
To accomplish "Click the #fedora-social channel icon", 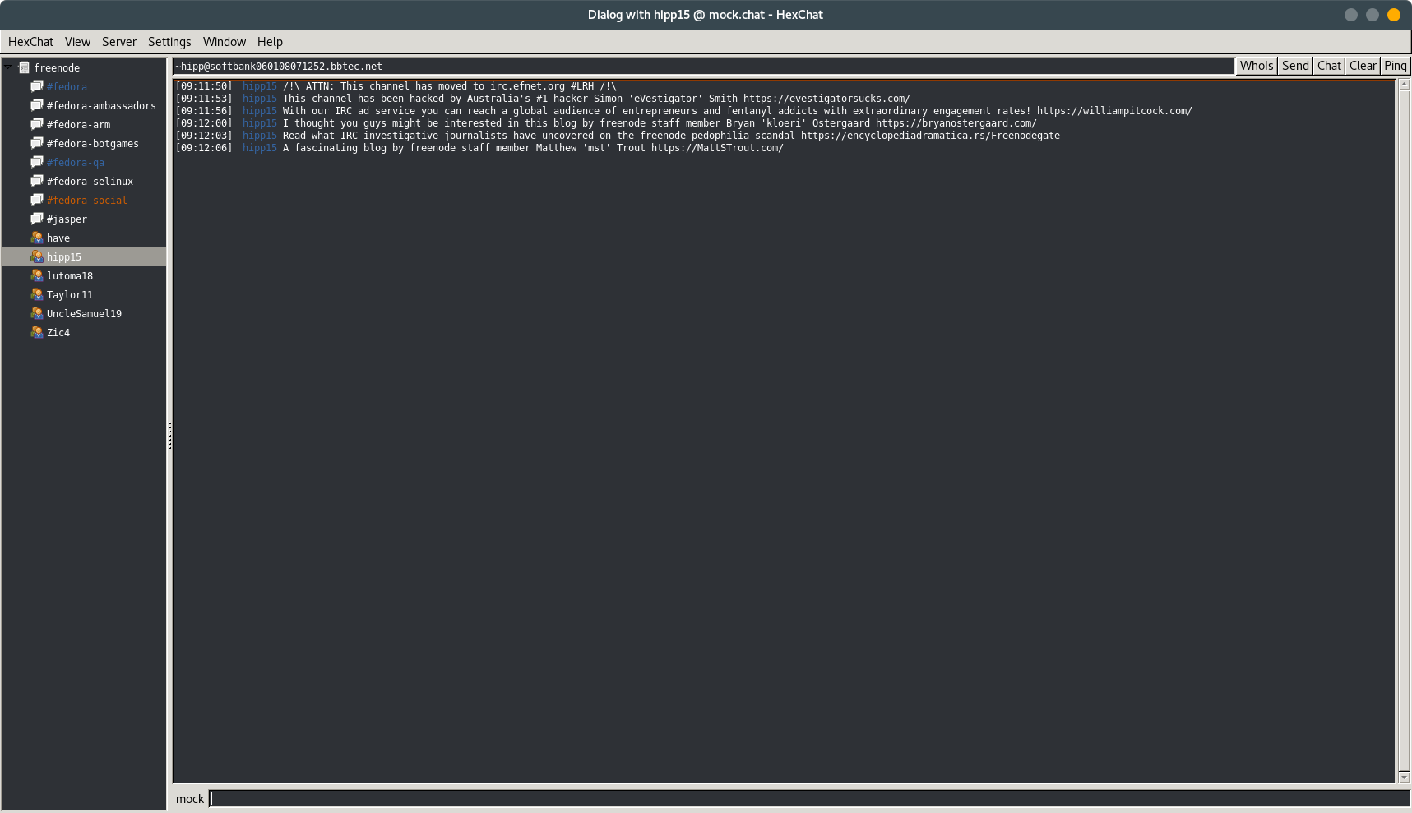I will pos(37,200).
